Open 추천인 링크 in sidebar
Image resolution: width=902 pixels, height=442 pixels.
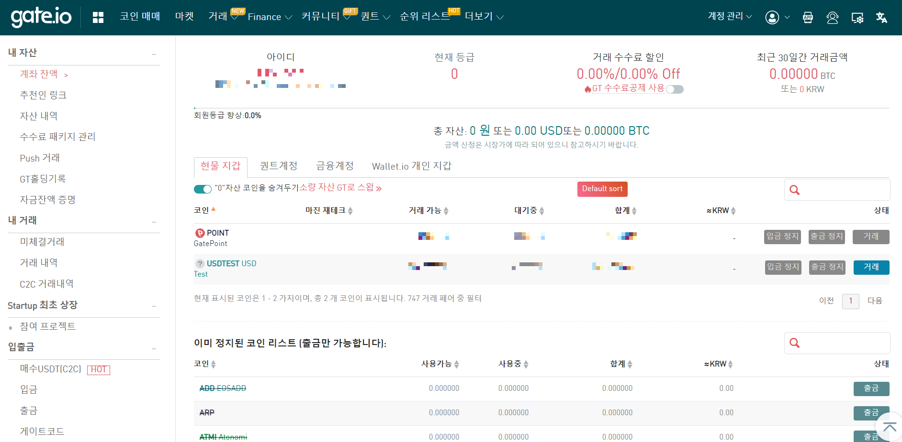(x=43, y=95)
